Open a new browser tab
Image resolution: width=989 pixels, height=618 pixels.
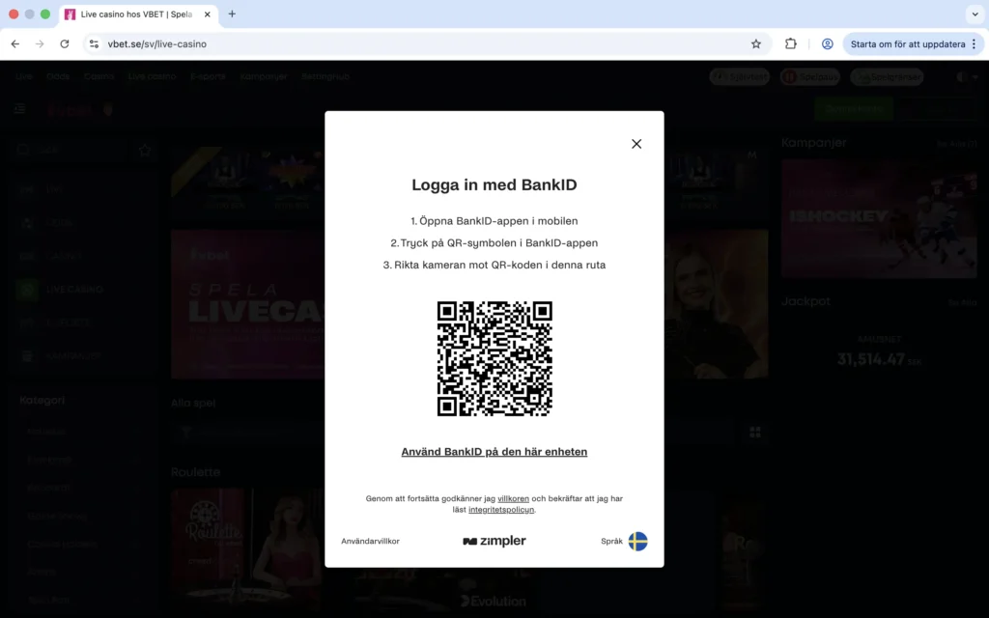[232, 14]
